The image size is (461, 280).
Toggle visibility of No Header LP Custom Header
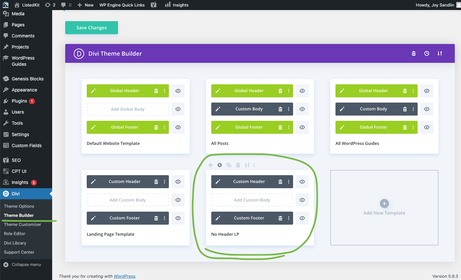tap(302, 182)
